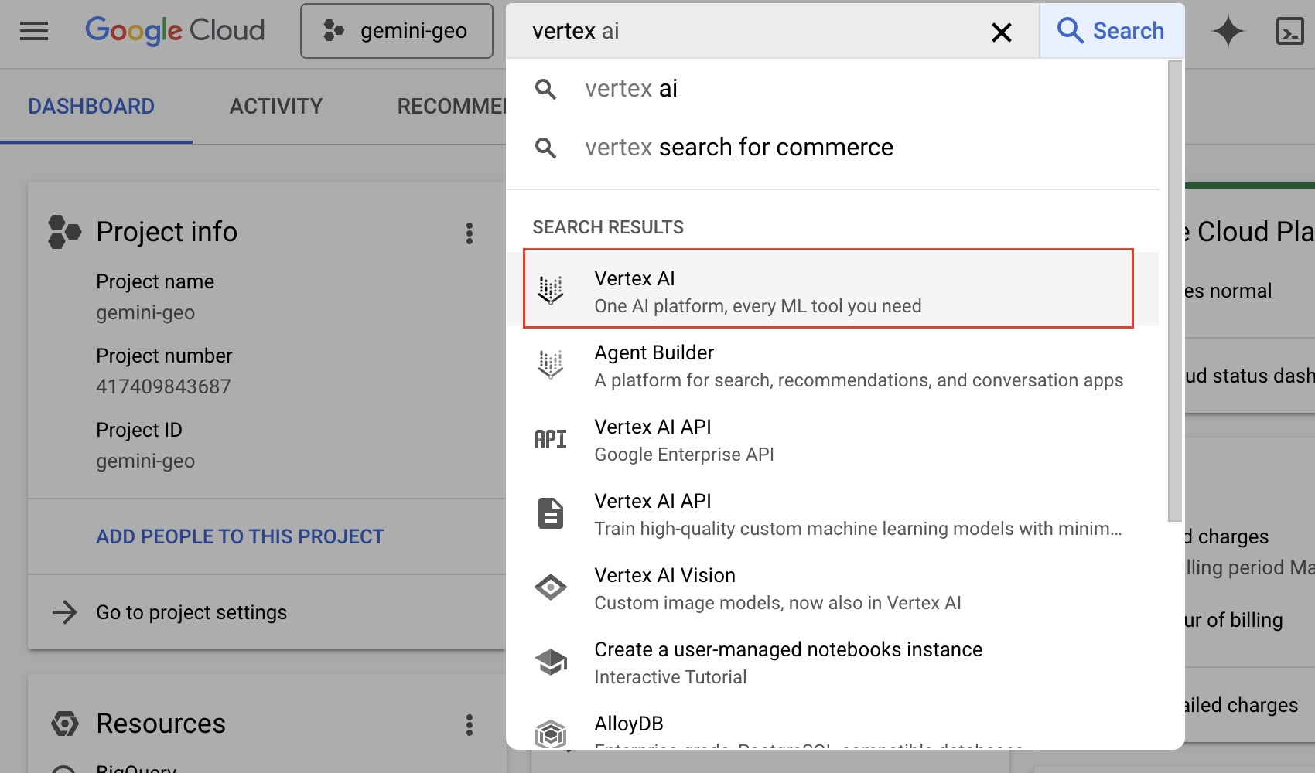The height and width of the screenshot is (773, 1315).
Task: Go to project settings
Action: tap(190, 612)
